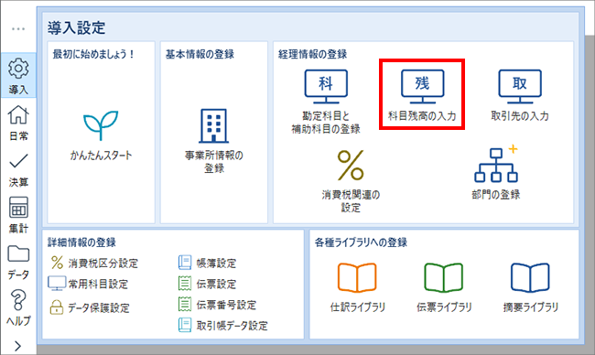The width and height of the screenshot is (595, 355).
Task: Open 取引先の入力 monitor icon
Action: (520, 87)
